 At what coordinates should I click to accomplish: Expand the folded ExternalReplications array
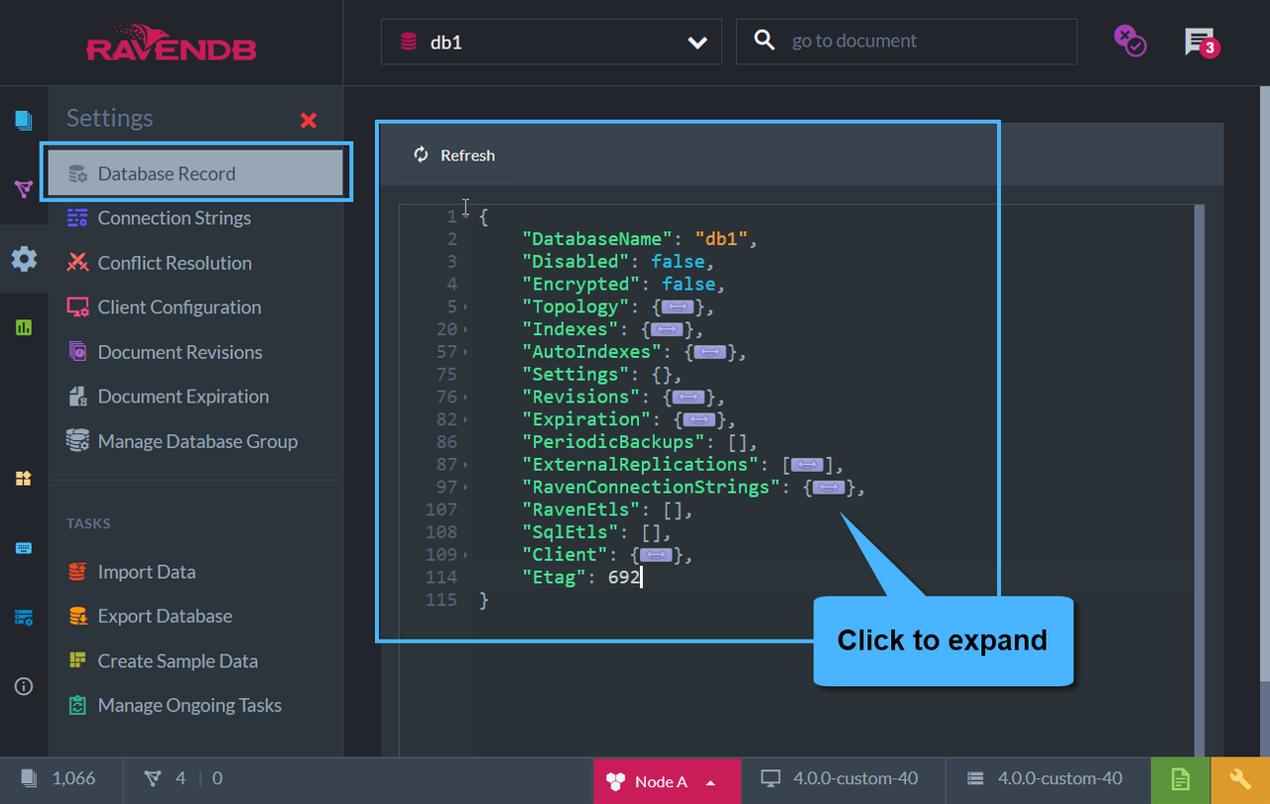pyautogui.click(x=810, y=465)
